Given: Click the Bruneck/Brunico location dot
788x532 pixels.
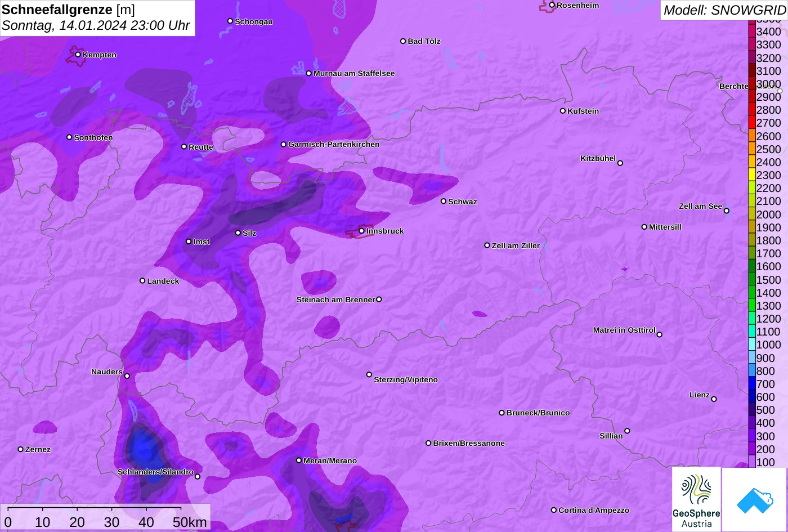Looking at the screenshot, I should pos(502,413).
